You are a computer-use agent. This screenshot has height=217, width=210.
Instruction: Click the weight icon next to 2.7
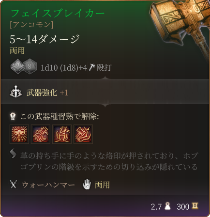click(x=168, y=206)
